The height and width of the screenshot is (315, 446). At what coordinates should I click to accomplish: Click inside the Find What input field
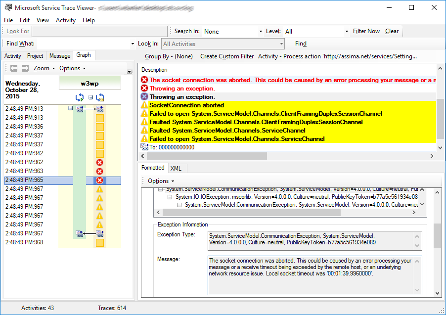(x=84, y=44)
